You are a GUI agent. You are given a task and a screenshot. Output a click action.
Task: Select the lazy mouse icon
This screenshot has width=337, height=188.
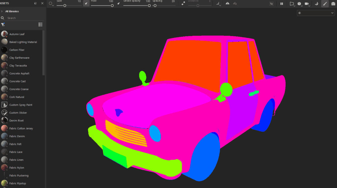click(183, 3)
